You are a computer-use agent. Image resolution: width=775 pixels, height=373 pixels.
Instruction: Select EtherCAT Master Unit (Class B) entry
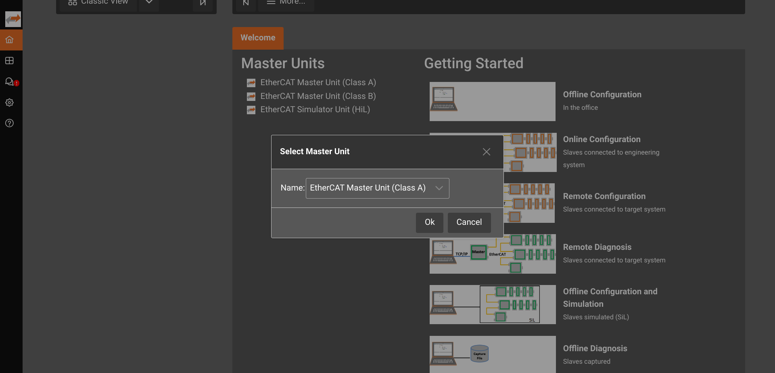tap(318, 96)
